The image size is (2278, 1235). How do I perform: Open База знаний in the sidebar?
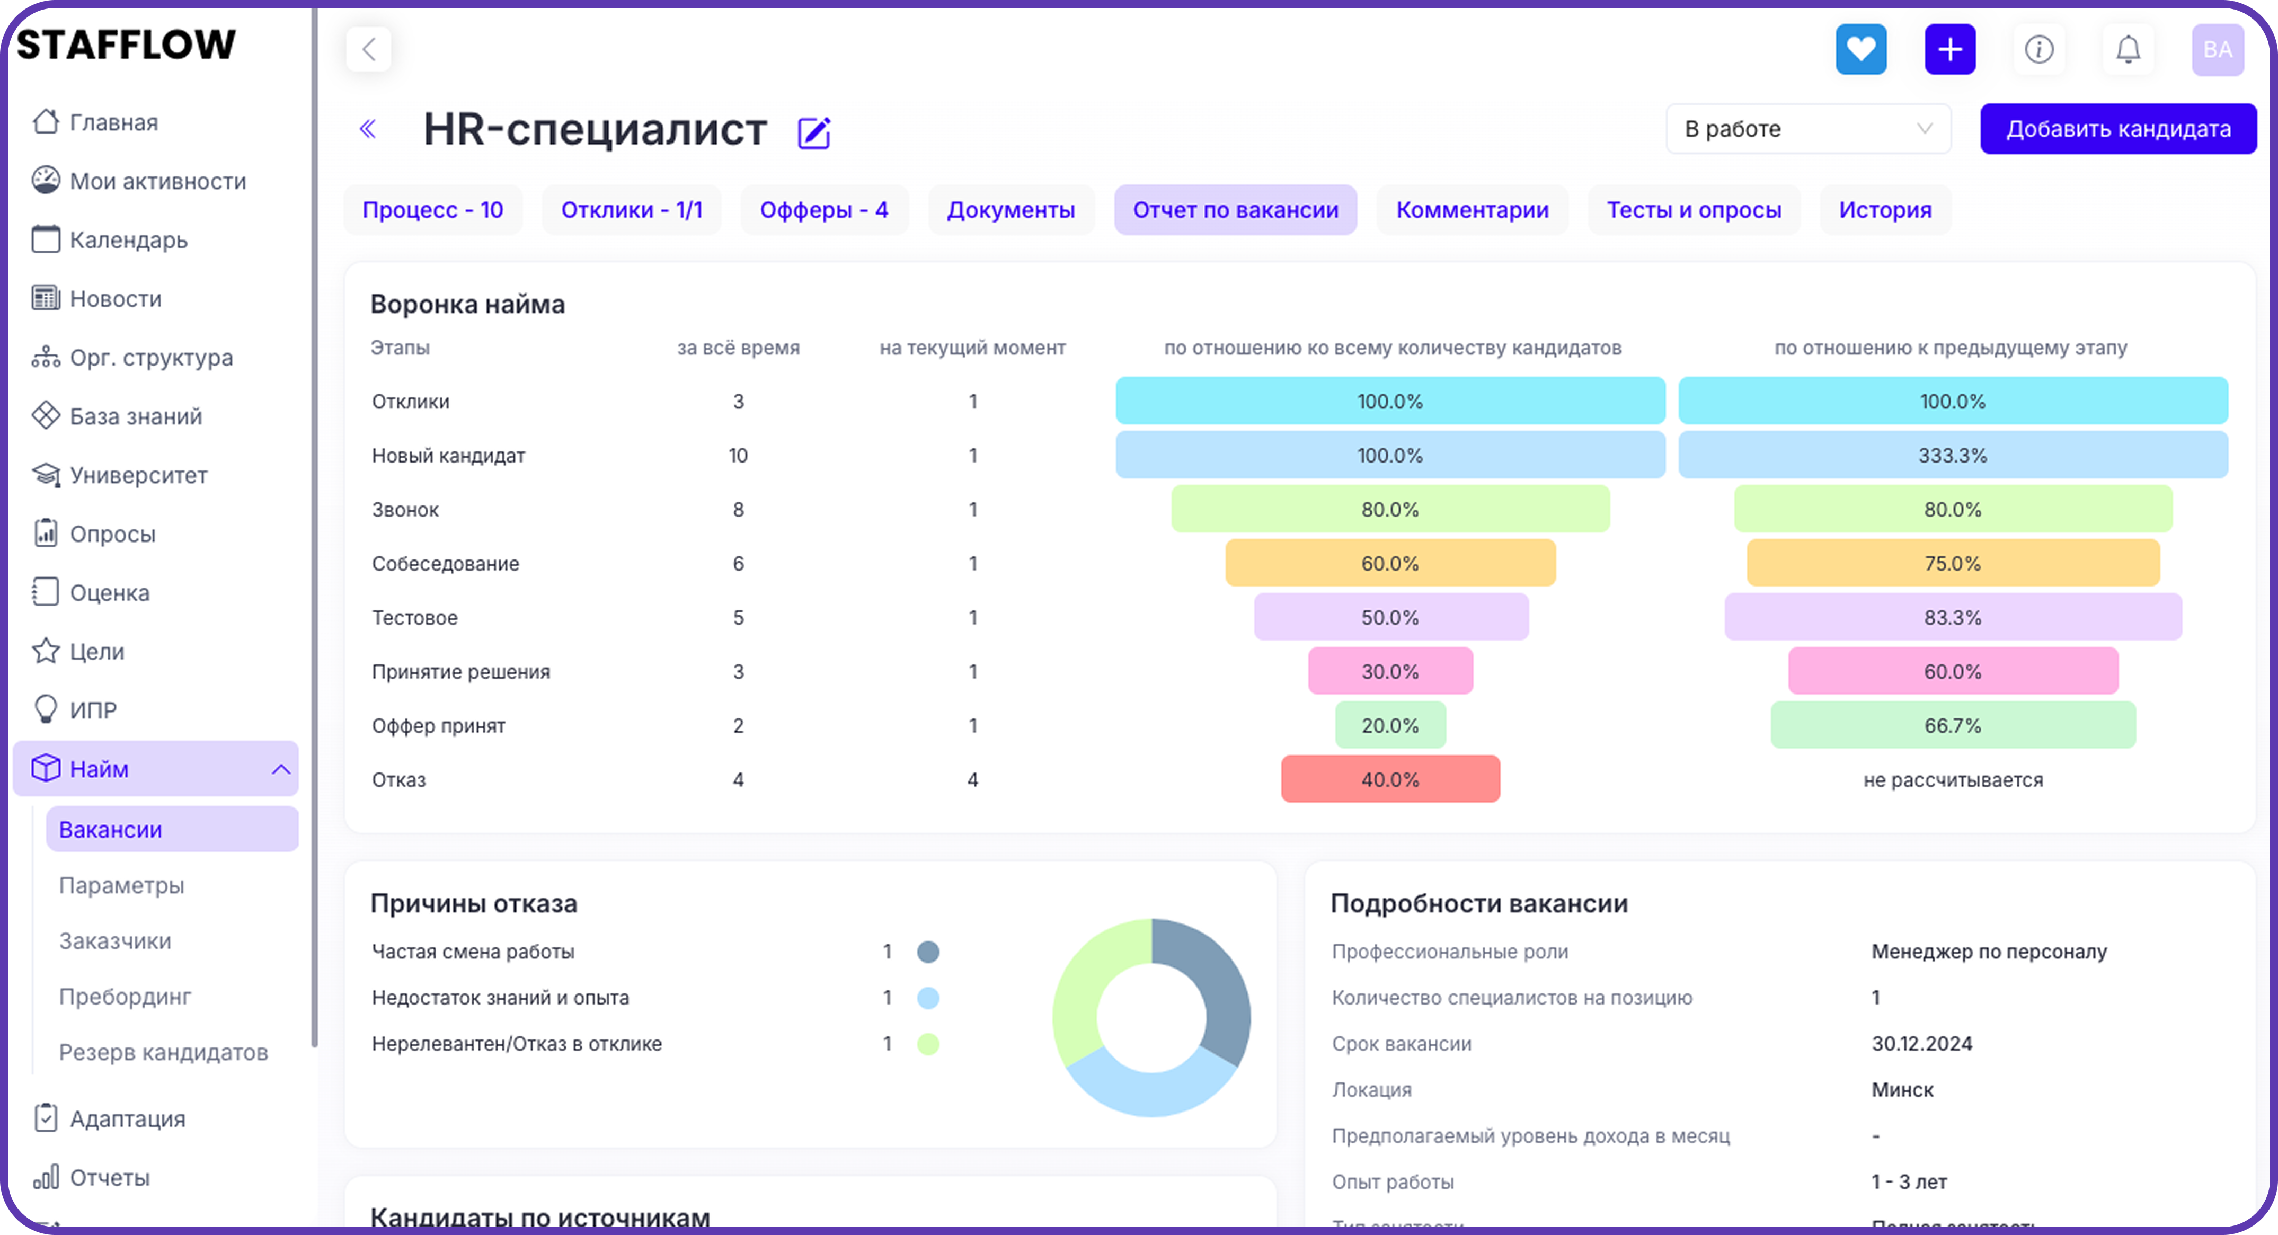[x=135, y=416]
